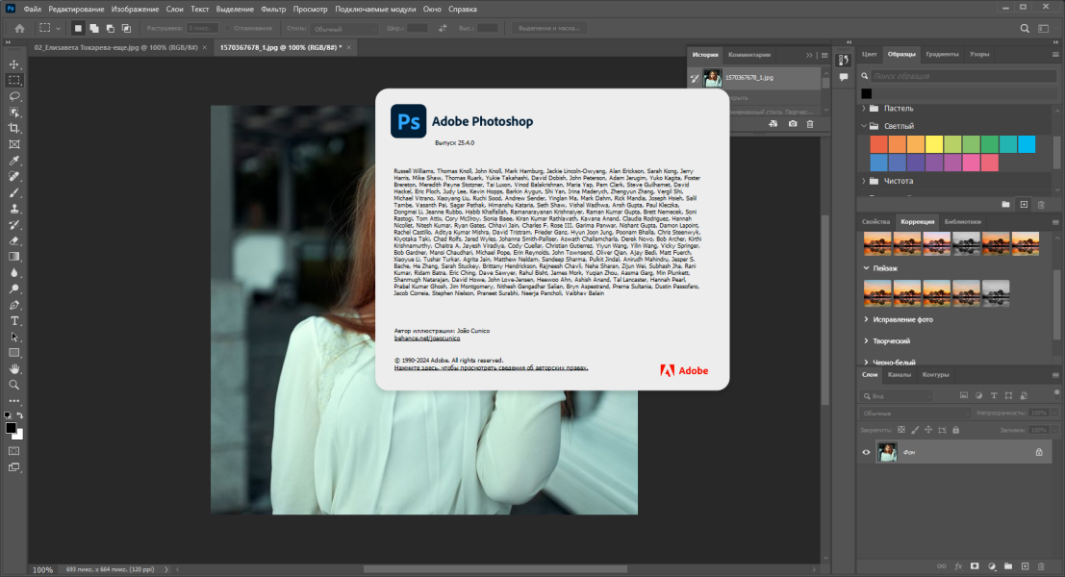Select the Lasso tool
The image size is (1065, 577).
click(14, 96)
